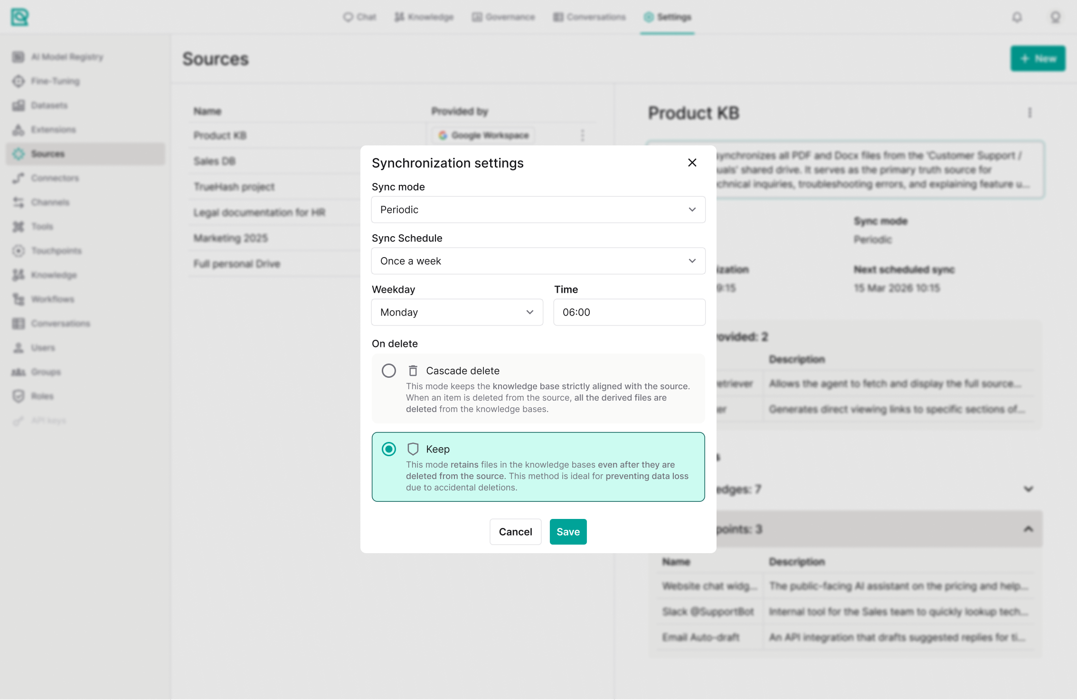Open the user profile icon
The width and height of the screenshot is (1077, 700).
1055,18
